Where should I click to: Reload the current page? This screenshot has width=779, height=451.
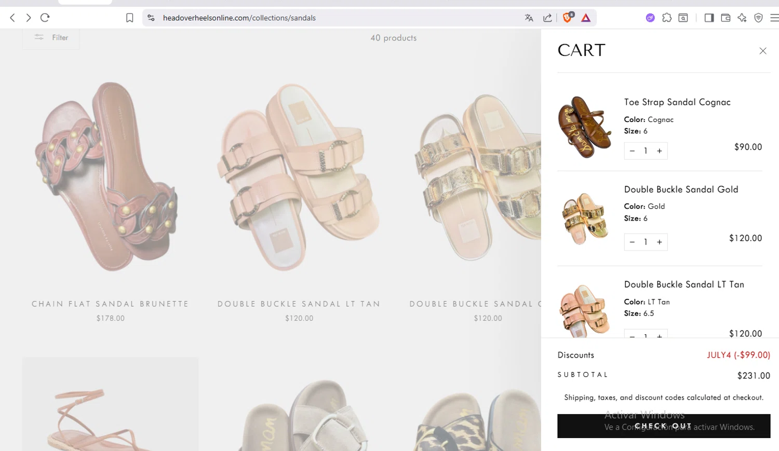pyautogui.click(x=45, y=18)
